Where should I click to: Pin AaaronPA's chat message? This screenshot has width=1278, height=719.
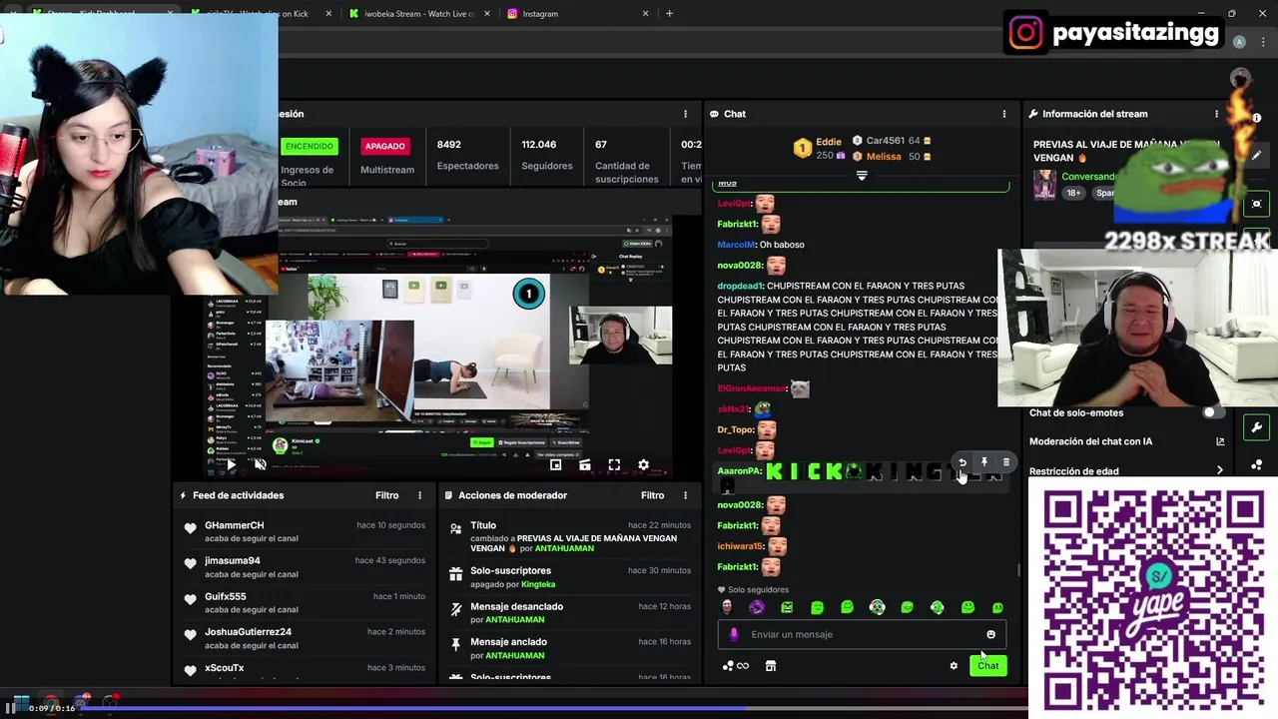[x=984, y=462]
